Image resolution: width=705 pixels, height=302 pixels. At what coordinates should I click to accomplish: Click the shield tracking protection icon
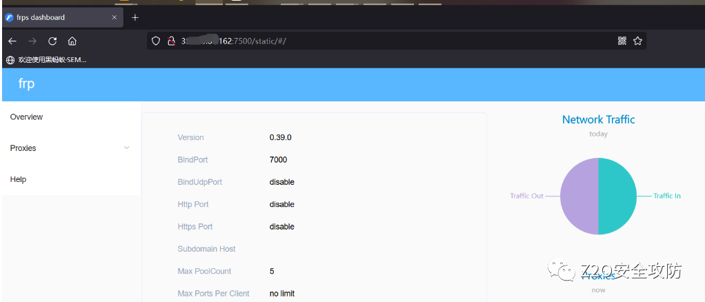point(156,41)
